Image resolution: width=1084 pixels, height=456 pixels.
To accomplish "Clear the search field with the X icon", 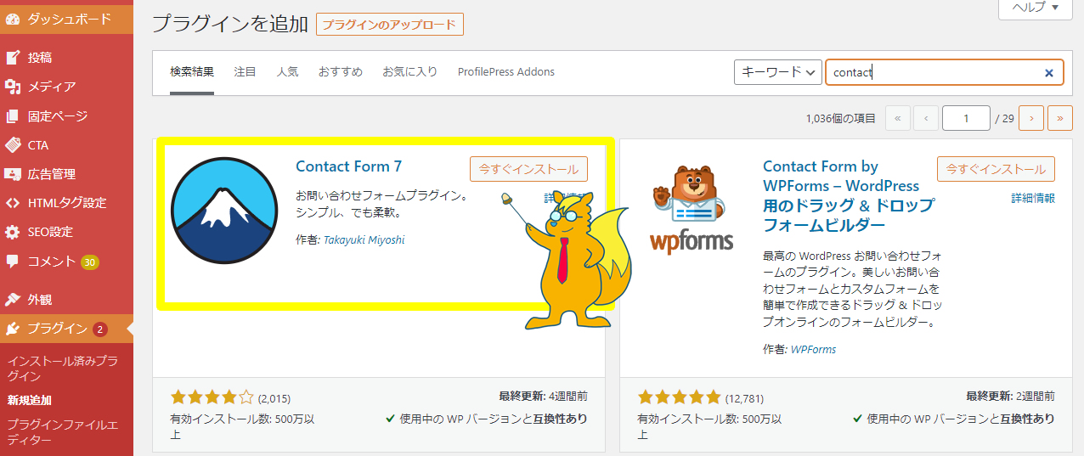I will [1049, 73].
